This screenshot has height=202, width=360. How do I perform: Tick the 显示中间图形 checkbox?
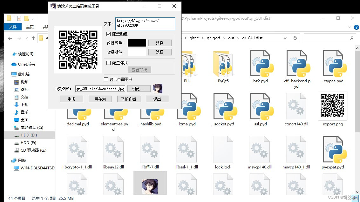(106, 79)
